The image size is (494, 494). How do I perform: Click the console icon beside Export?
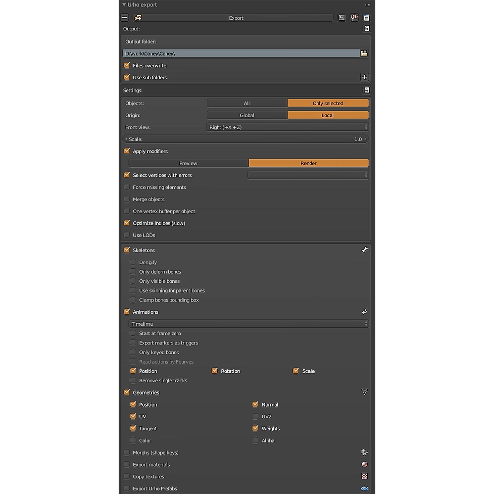[x=341, y=18]
